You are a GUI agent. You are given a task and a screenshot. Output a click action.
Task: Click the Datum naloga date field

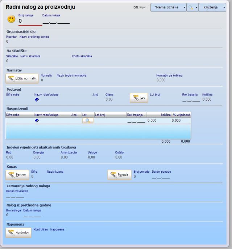[56, 22]
